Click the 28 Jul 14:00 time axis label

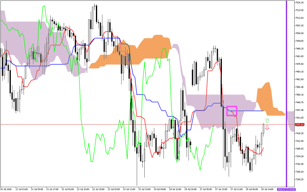pyautogui.click(x=267, y=190)
